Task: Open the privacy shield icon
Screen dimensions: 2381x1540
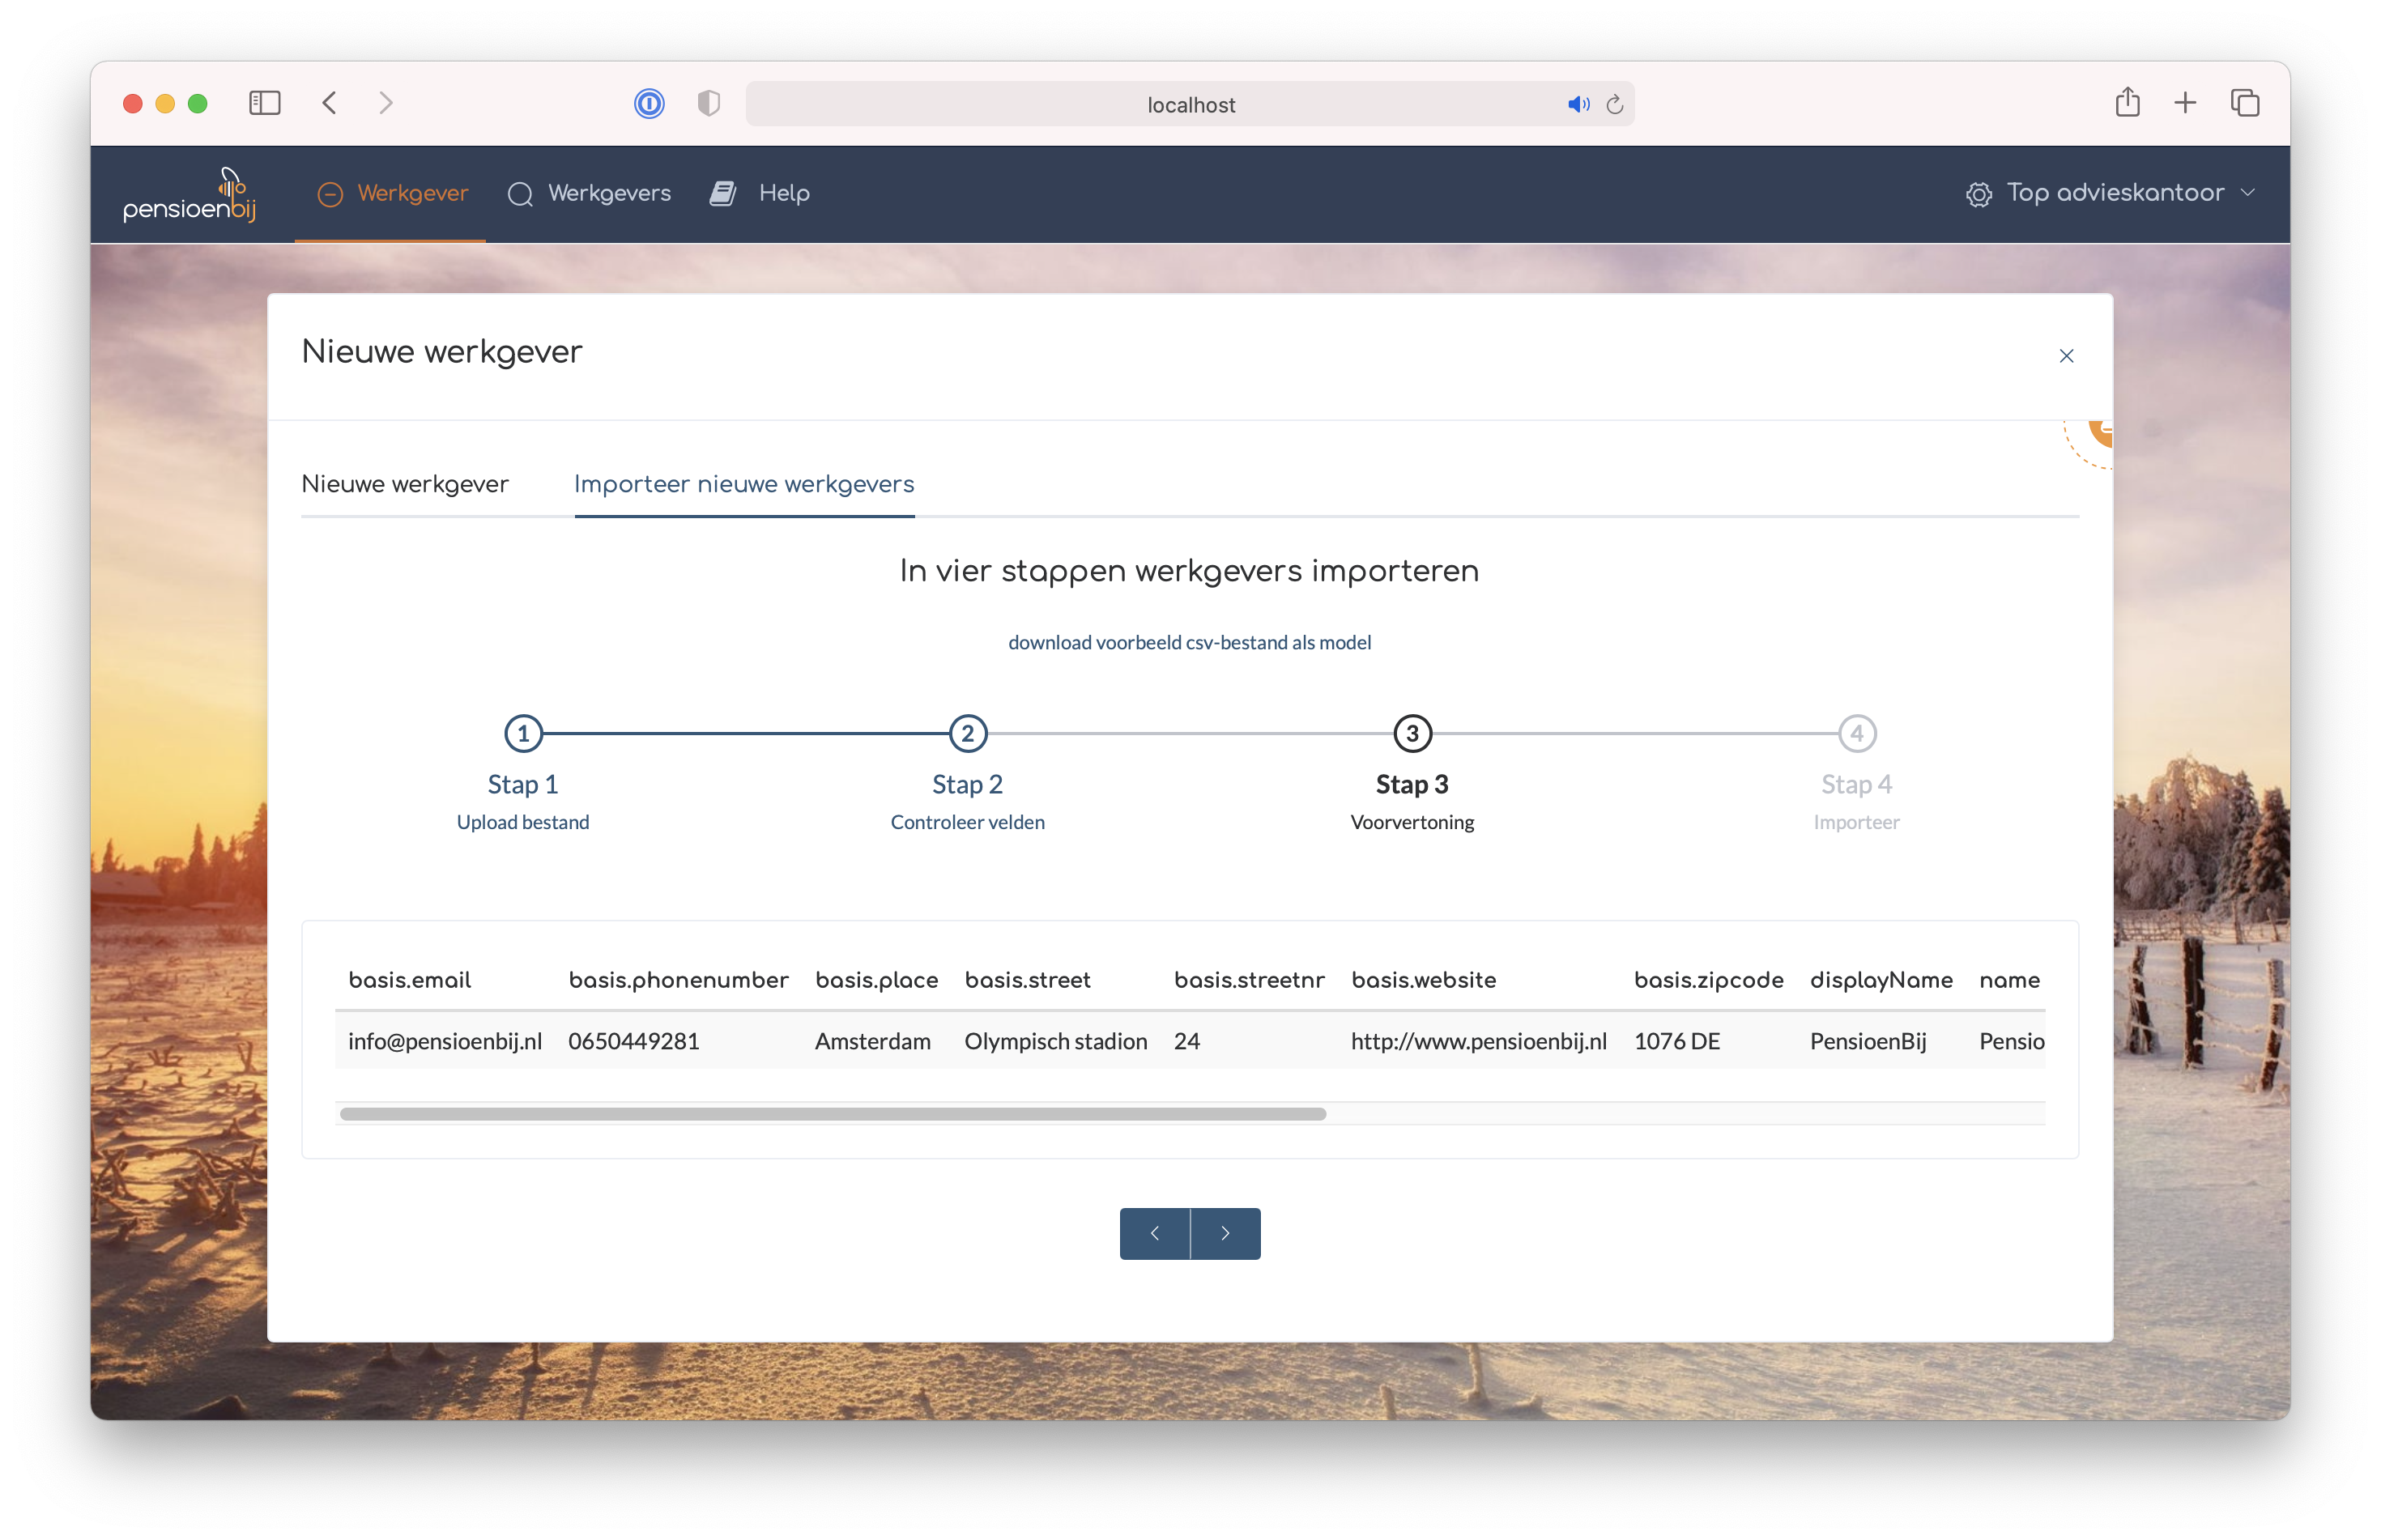Action: [x=708, y=103]
